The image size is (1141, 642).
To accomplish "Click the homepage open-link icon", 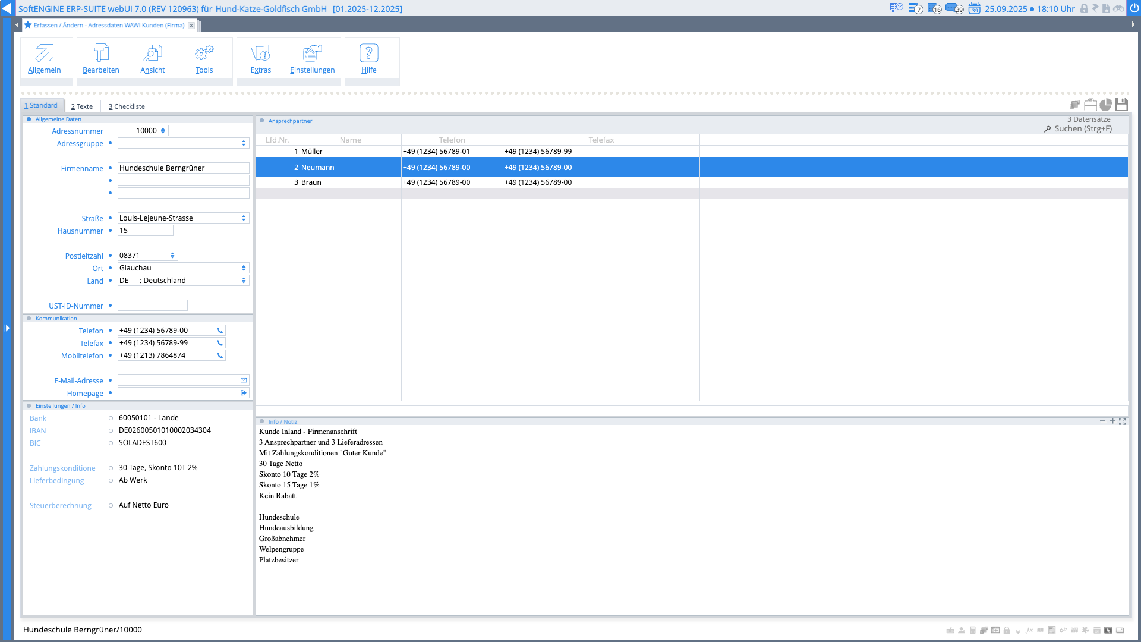I will point(244,393).
